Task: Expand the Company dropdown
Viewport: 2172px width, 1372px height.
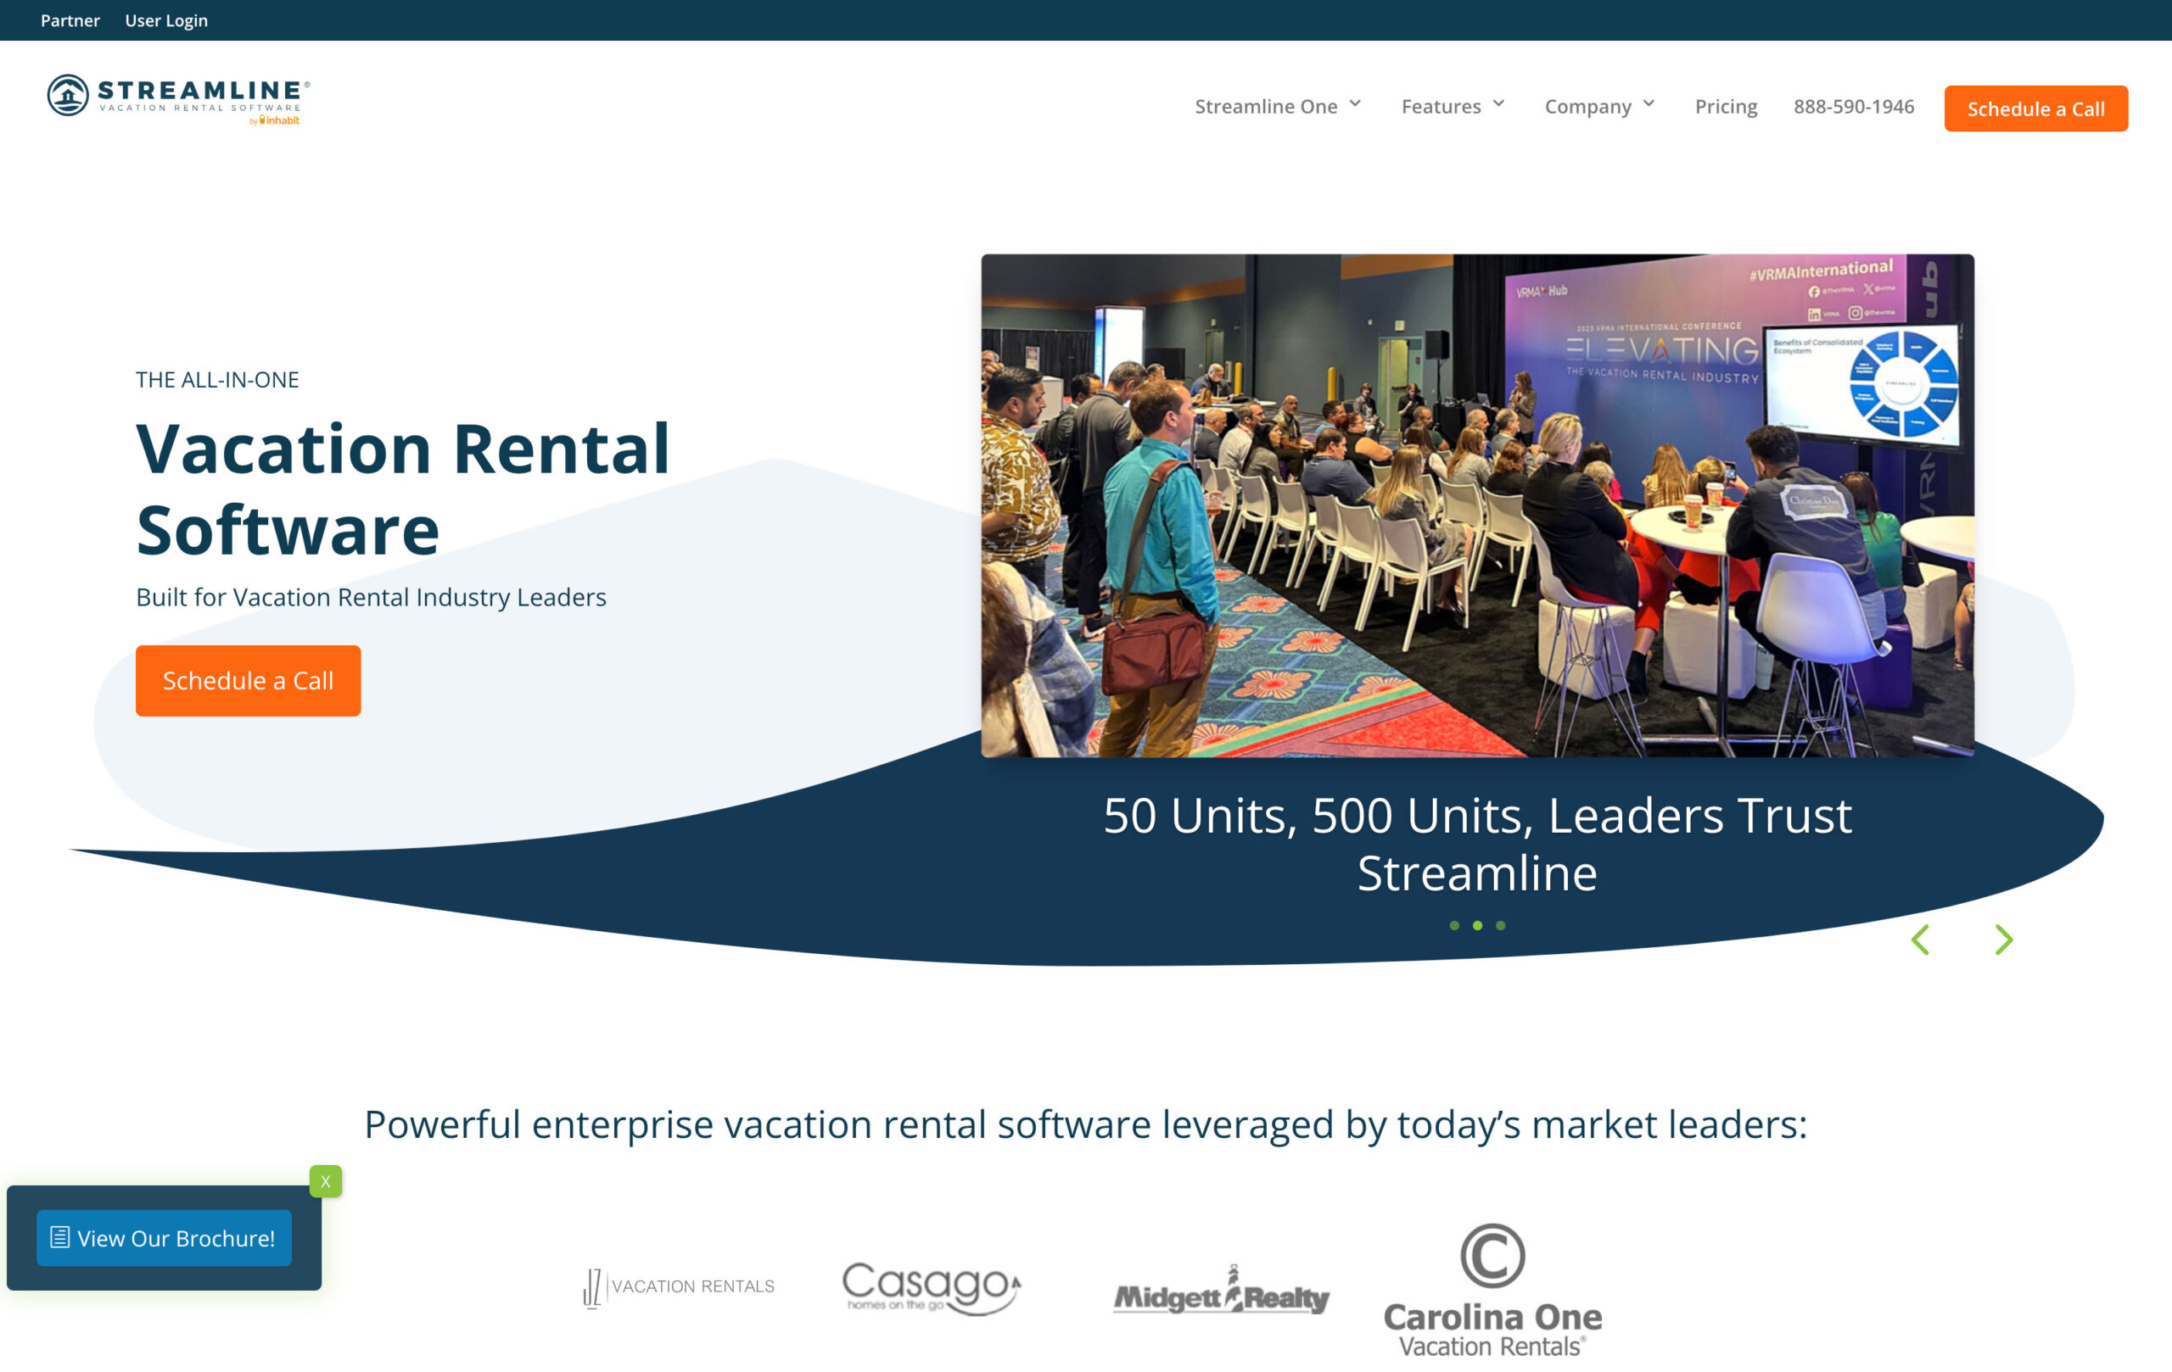Action: (x=1599, y=106)
